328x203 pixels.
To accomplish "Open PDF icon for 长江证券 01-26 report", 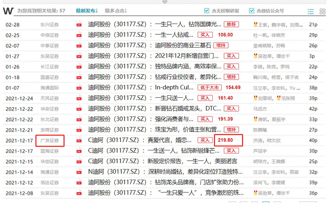I will click(x=79, y=66).
